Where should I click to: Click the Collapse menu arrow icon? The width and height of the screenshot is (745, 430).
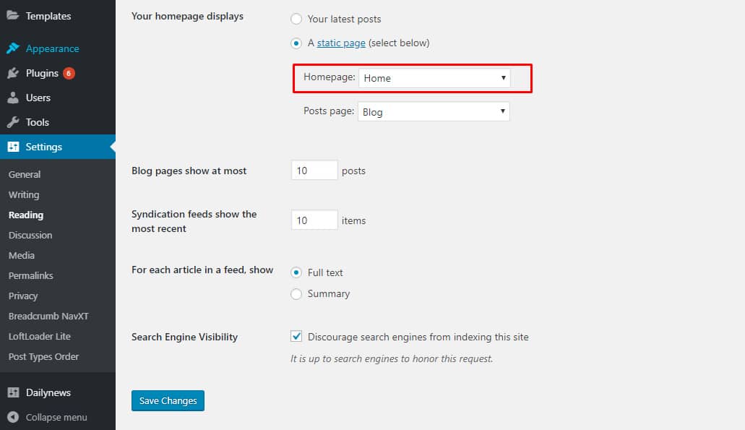[13, 417]
